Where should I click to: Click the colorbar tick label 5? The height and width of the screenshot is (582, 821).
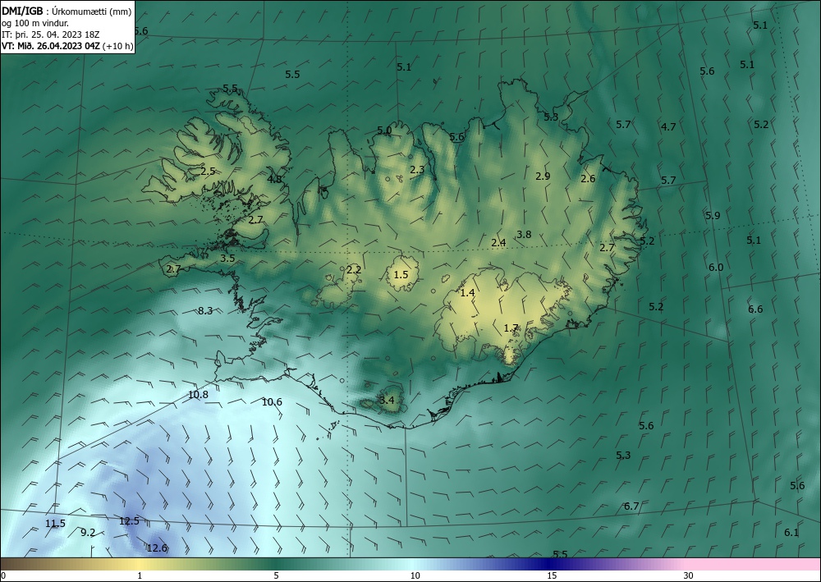[276, 576]
